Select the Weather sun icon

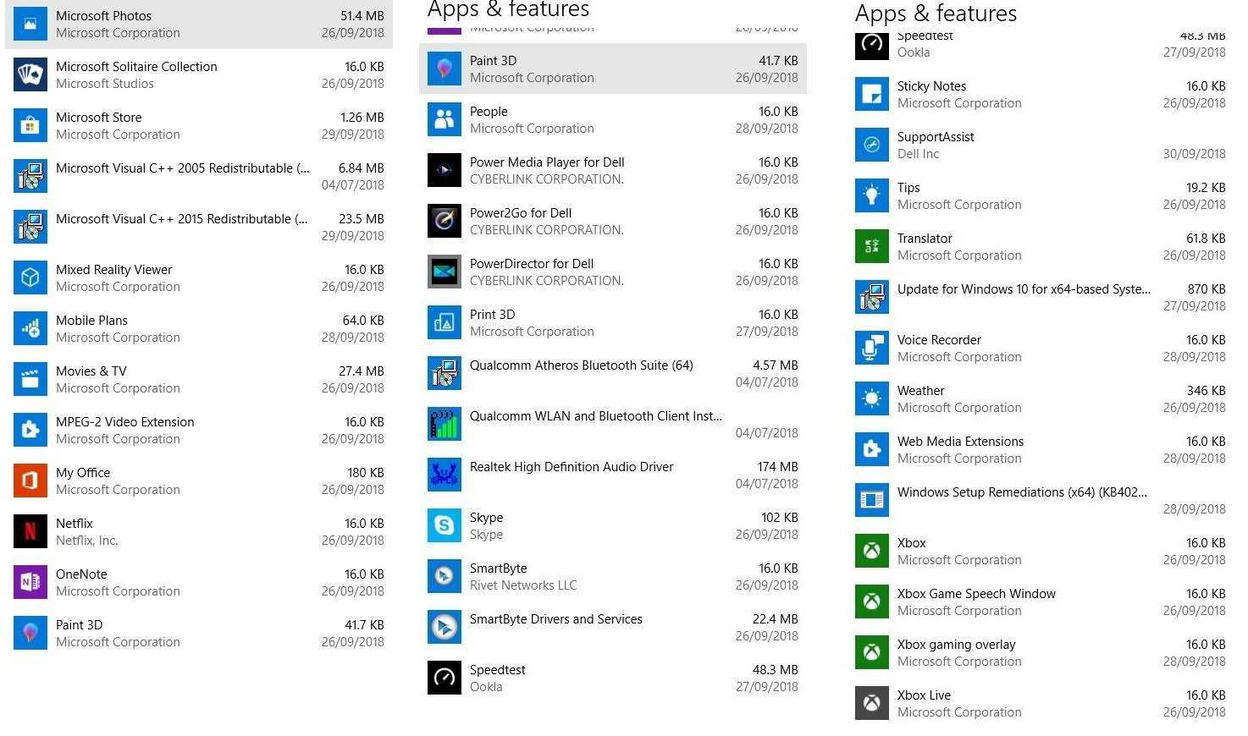pyautogui.click(x=872, y=398)
